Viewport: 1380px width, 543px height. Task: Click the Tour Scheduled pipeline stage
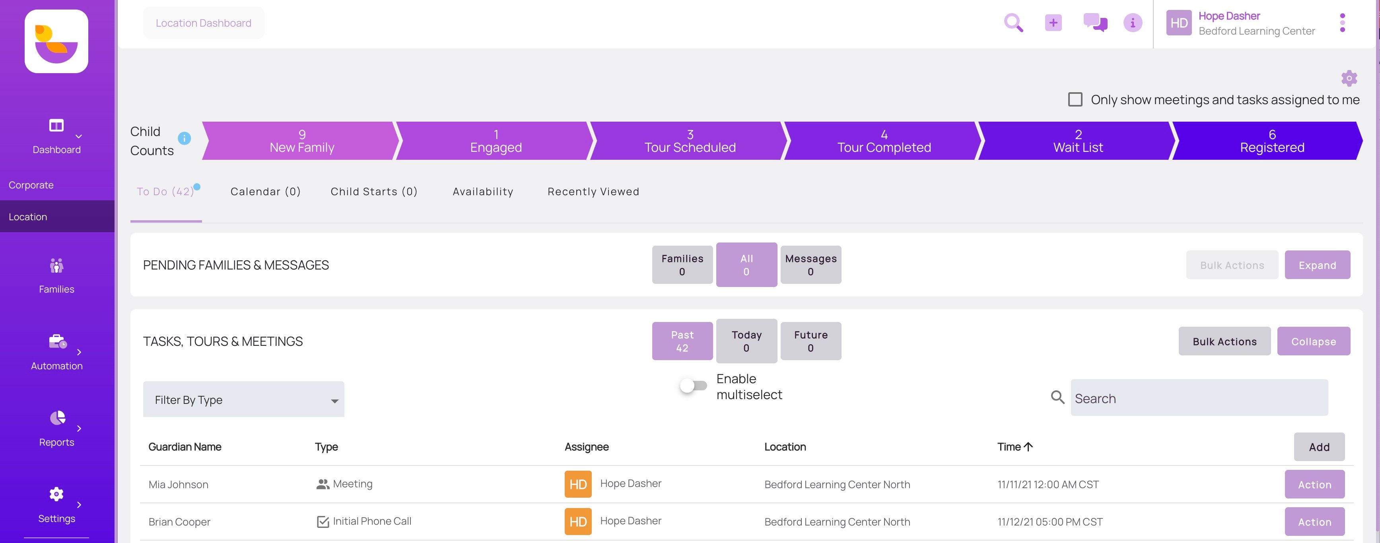(x=690, y=140)
